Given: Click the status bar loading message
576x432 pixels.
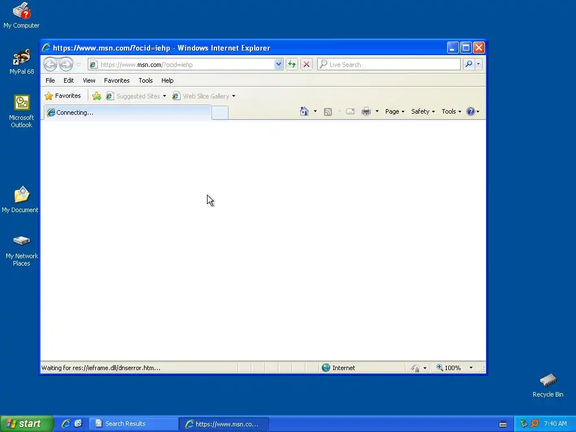Looking at the screenshot, I should (x=101, y=368).
